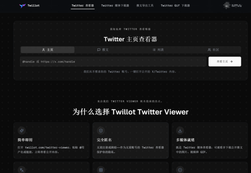Click the 完全匿名 card heading
The height and width of the screenshot is (173, 251).
click(104, 140)
